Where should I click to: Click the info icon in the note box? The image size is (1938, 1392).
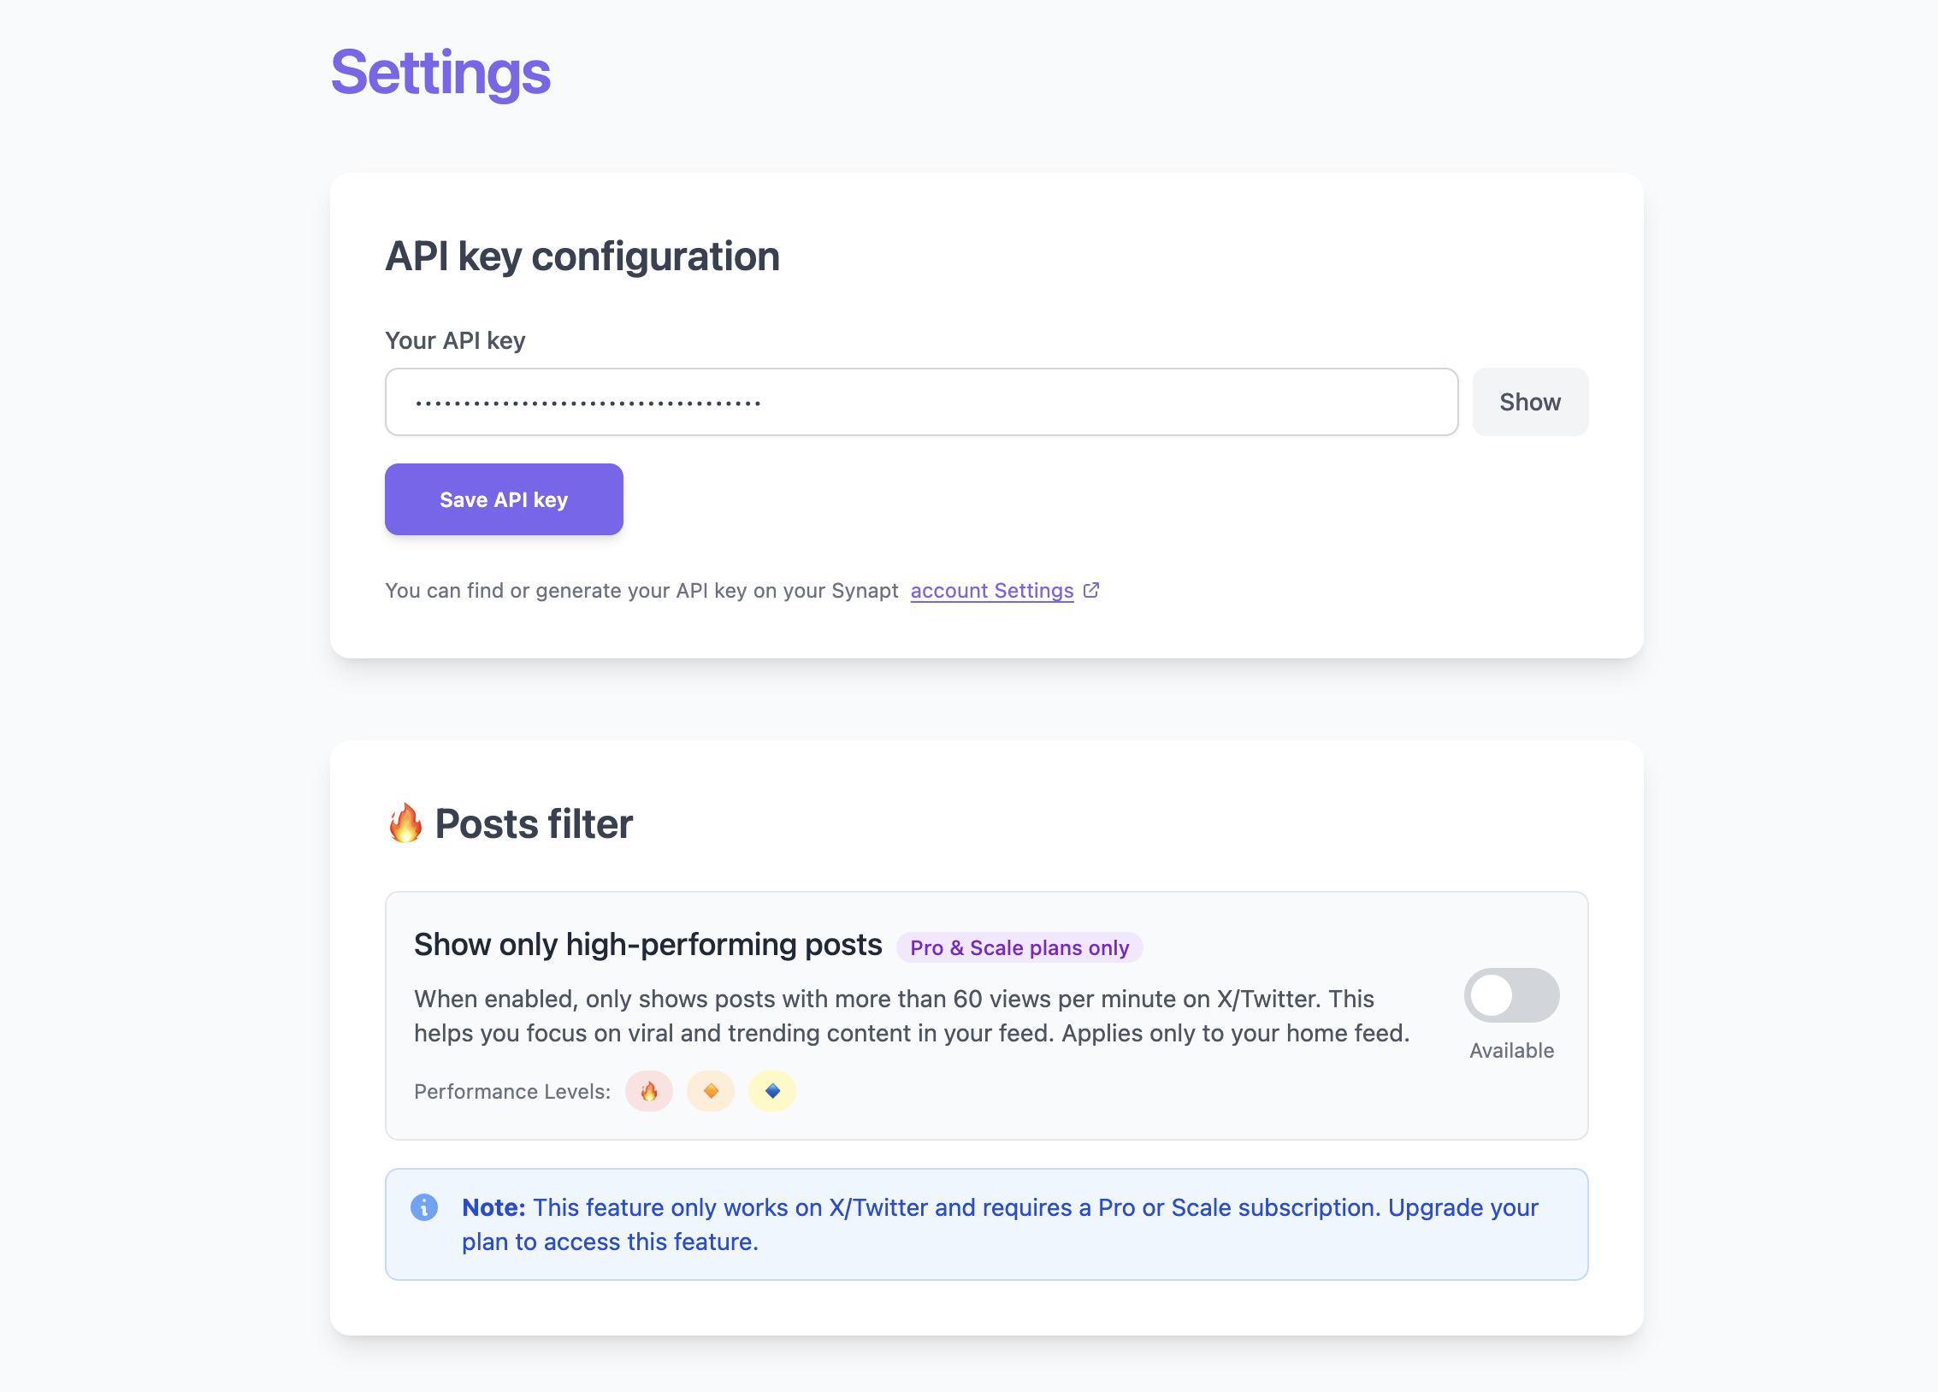pos(424,1207)
